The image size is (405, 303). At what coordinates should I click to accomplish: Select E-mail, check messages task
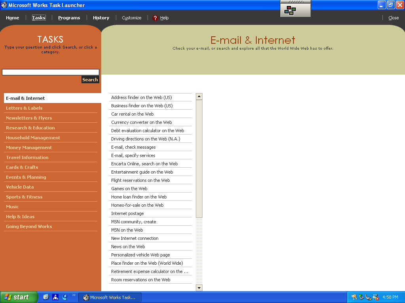(x=133, y=147)
